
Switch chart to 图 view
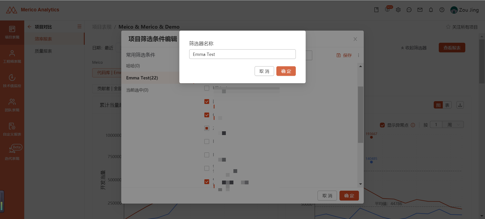pyautogui.click(x=438, y=105)
